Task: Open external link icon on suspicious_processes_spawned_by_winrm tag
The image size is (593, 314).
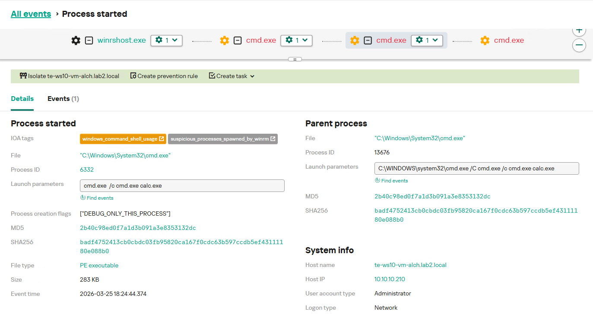Action: (x=273, y=139)
